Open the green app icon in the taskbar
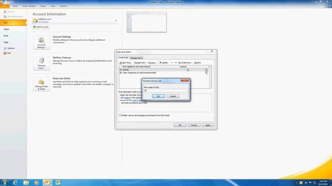This screenshot has width=332, height=186. [x=58, y=182]
